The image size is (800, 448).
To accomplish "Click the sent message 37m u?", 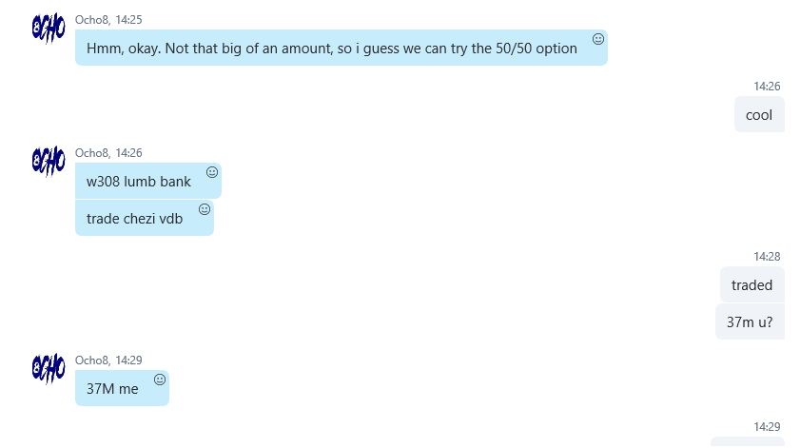I will [x=750, y=321].
